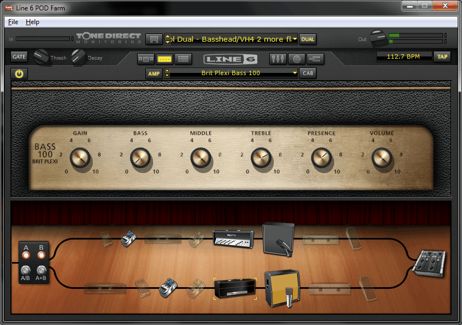Click the Out level knob
The height and width of the screenshot is (325, 462).
(378, 38)
